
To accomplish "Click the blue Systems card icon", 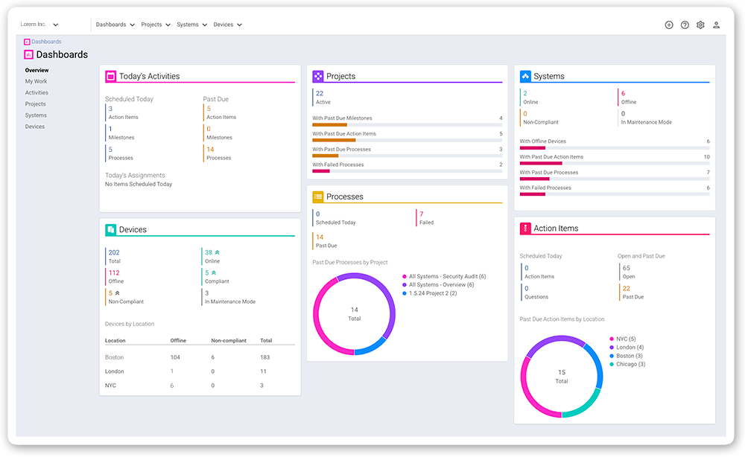I will (524, 76).
